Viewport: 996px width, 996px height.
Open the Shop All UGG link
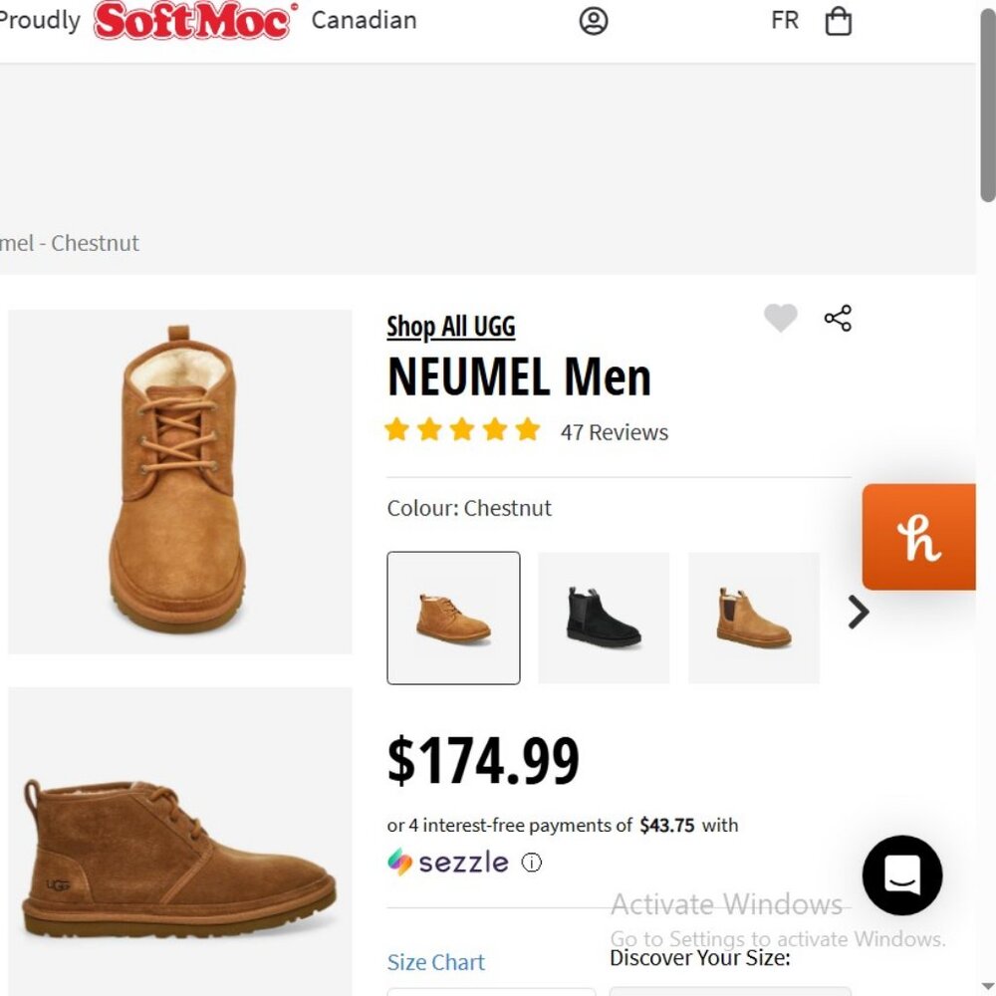click(x=450, y=327)
